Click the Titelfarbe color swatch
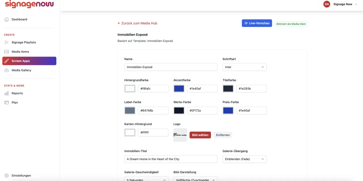Image resolution: width=363 pixels, height=181 pixels. coord(228,89)
